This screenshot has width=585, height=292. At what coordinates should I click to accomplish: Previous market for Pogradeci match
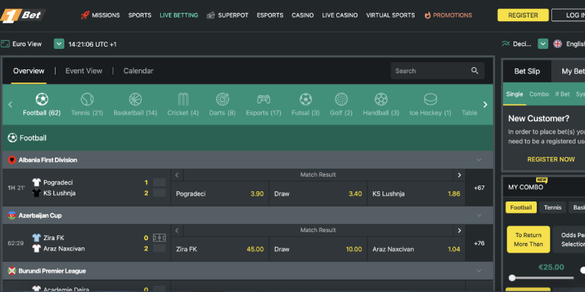coord(177,174)
